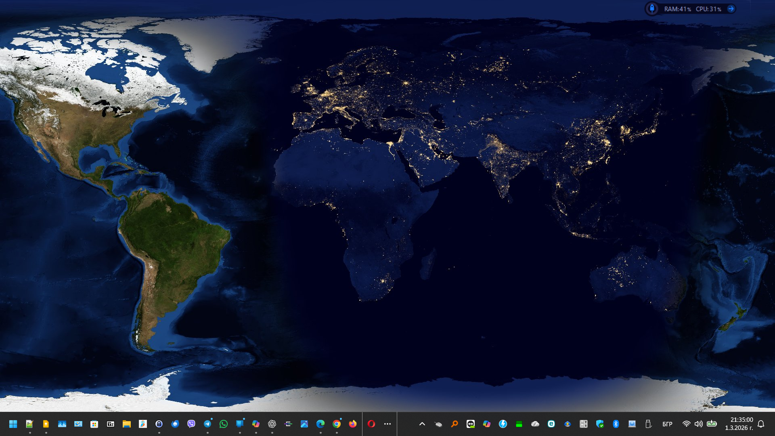The image size is (775, 436).
Task: Click the RAM/CPU widget arrow button
Action: [x=731, y=9]
